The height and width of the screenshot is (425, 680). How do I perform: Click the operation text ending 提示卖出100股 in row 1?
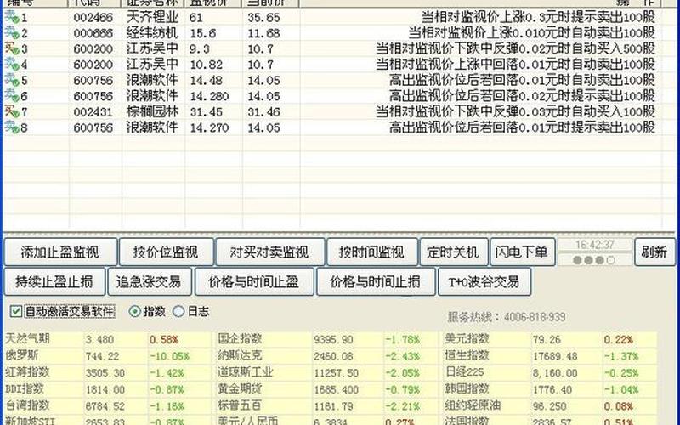(x=538, y=17)
